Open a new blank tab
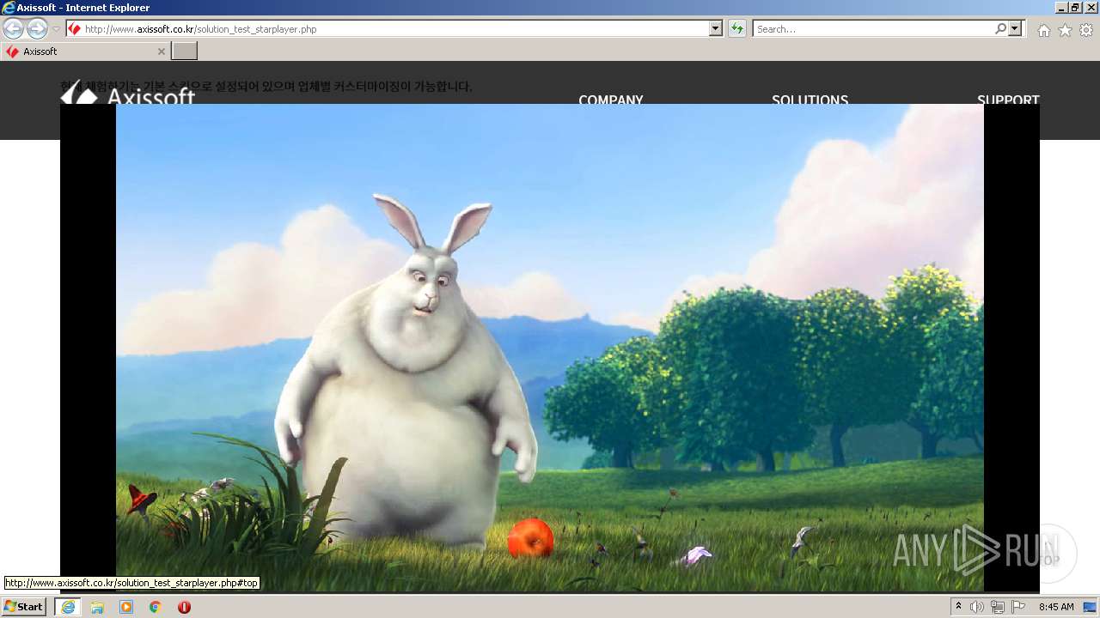 tap(185, 51)
